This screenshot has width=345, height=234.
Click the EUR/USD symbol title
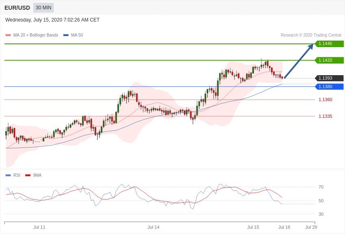coord(17,8)
